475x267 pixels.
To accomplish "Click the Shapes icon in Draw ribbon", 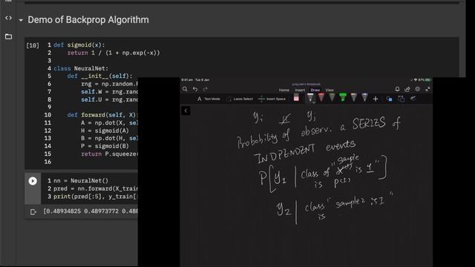I will point(389,99).
